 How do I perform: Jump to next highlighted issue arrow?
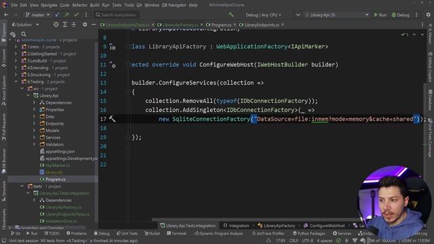(x=422, y=35)
